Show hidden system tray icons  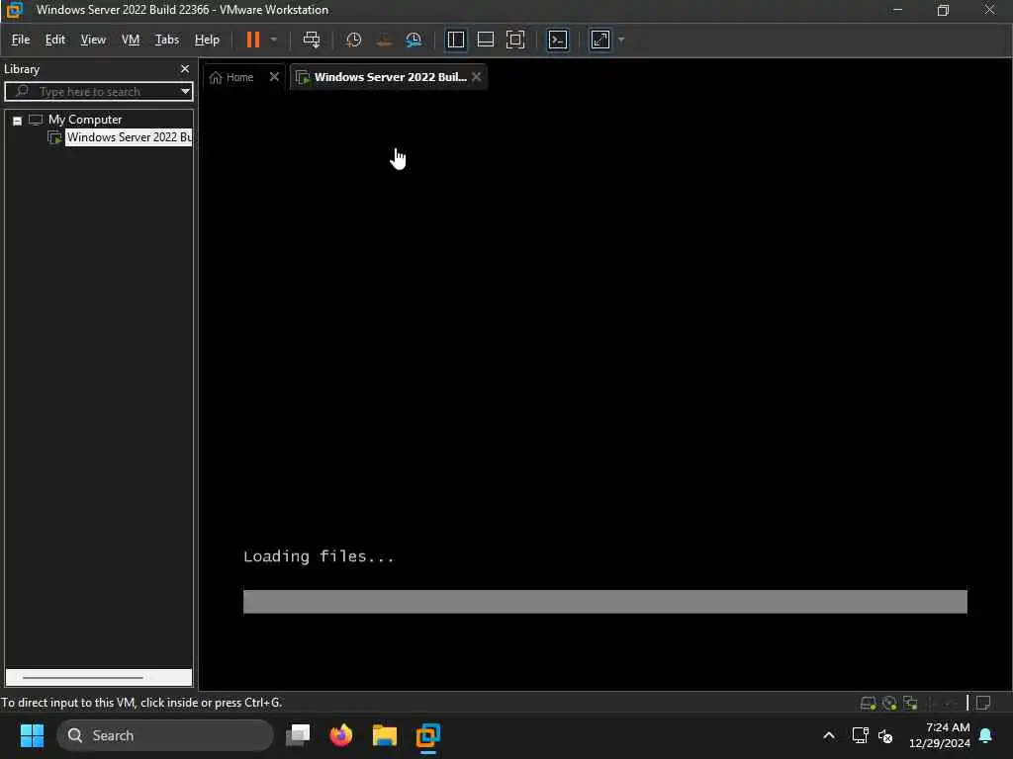click(829, 735)
